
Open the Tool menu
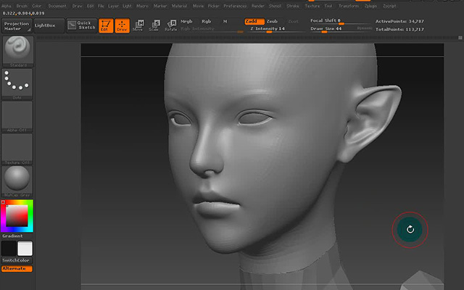[x=328, y=6]
